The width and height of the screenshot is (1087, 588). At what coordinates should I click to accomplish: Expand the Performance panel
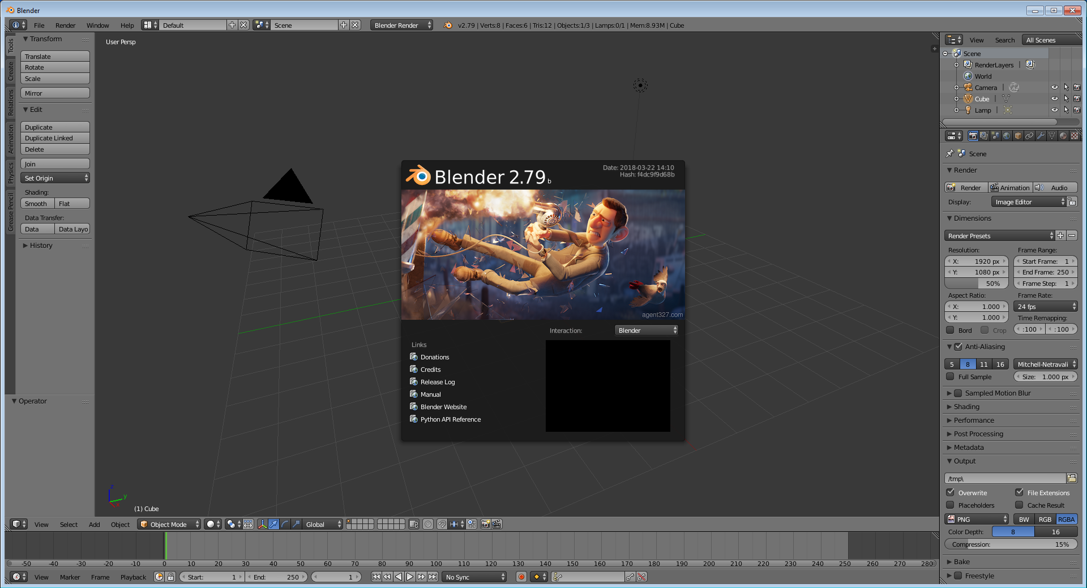click(x=973, y=420)
